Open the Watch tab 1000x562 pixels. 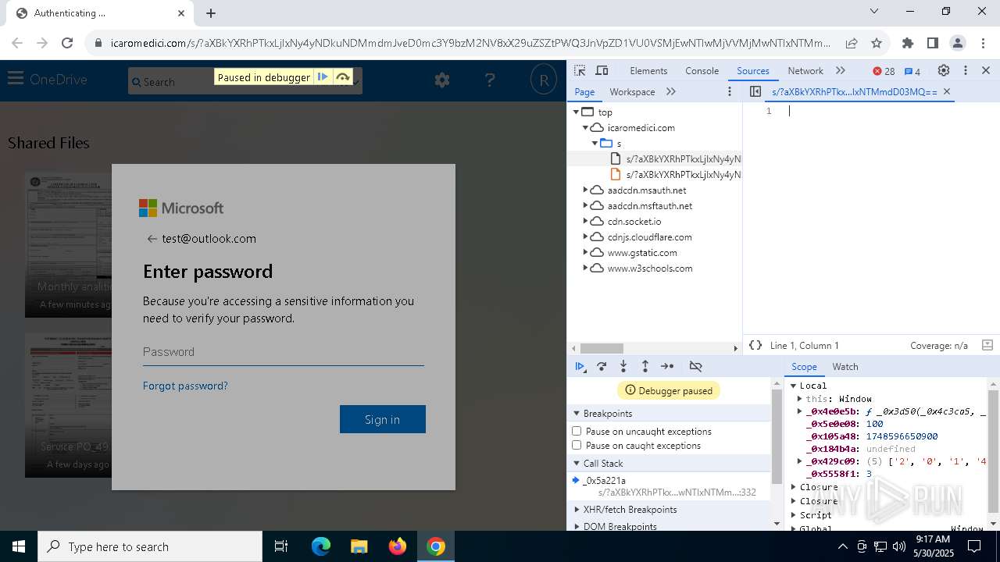[x=845, y=366]
